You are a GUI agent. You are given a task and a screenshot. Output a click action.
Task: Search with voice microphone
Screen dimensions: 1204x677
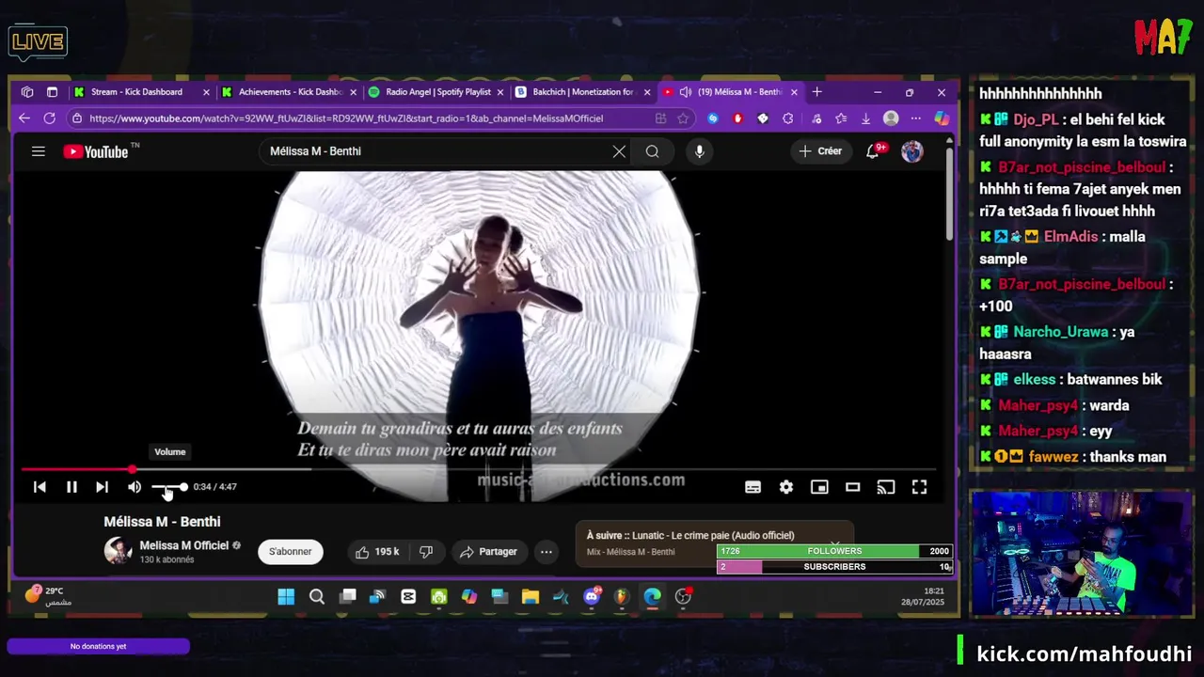click(699, 151)
